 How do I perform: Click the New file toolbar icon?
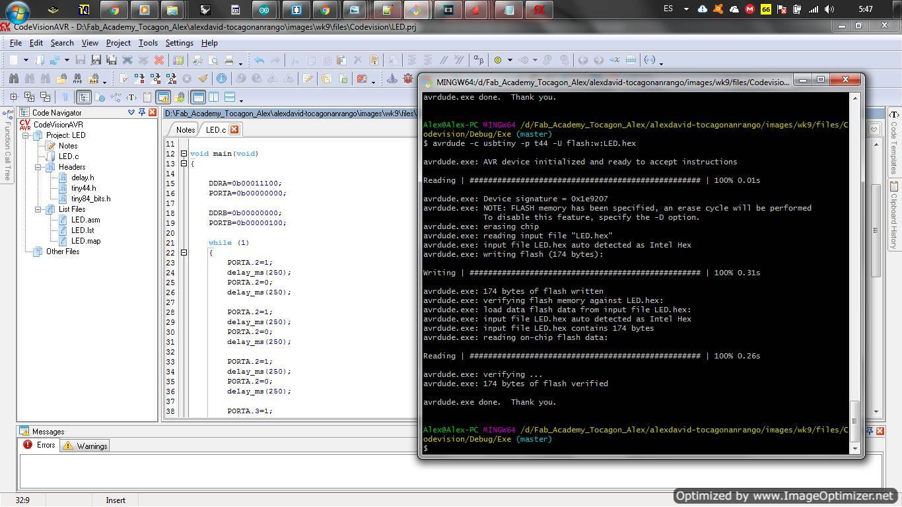click(x=13, y=60)
